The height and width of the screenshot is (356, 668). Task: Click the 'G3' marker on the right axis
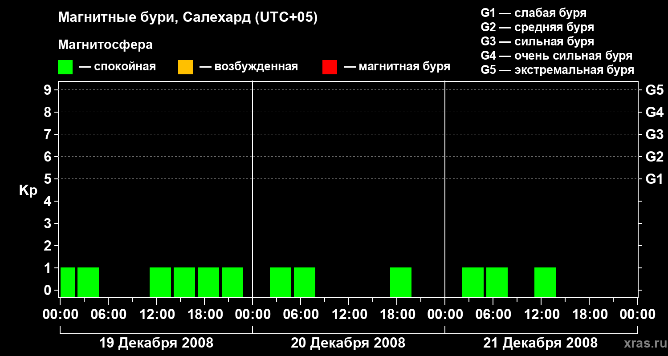(654, 134)
